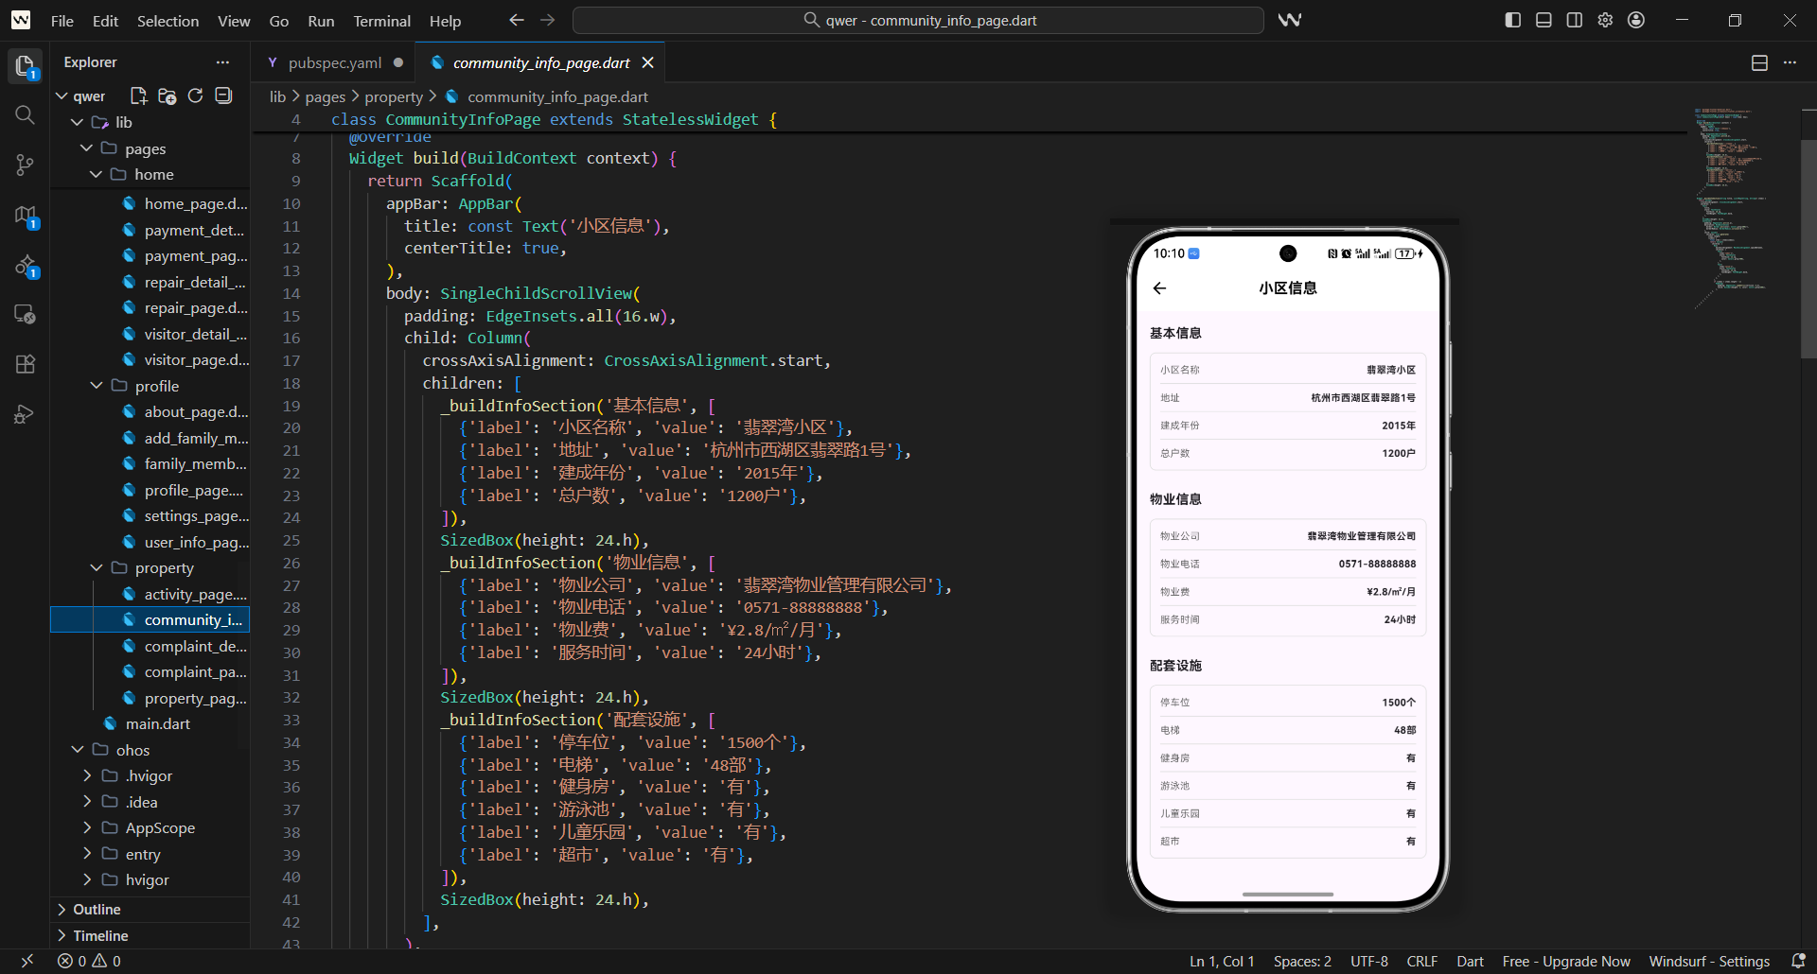The width and height of the screenshot is (1817, 974).
Task: Collapse the home folder
Action: click(96, 175)
